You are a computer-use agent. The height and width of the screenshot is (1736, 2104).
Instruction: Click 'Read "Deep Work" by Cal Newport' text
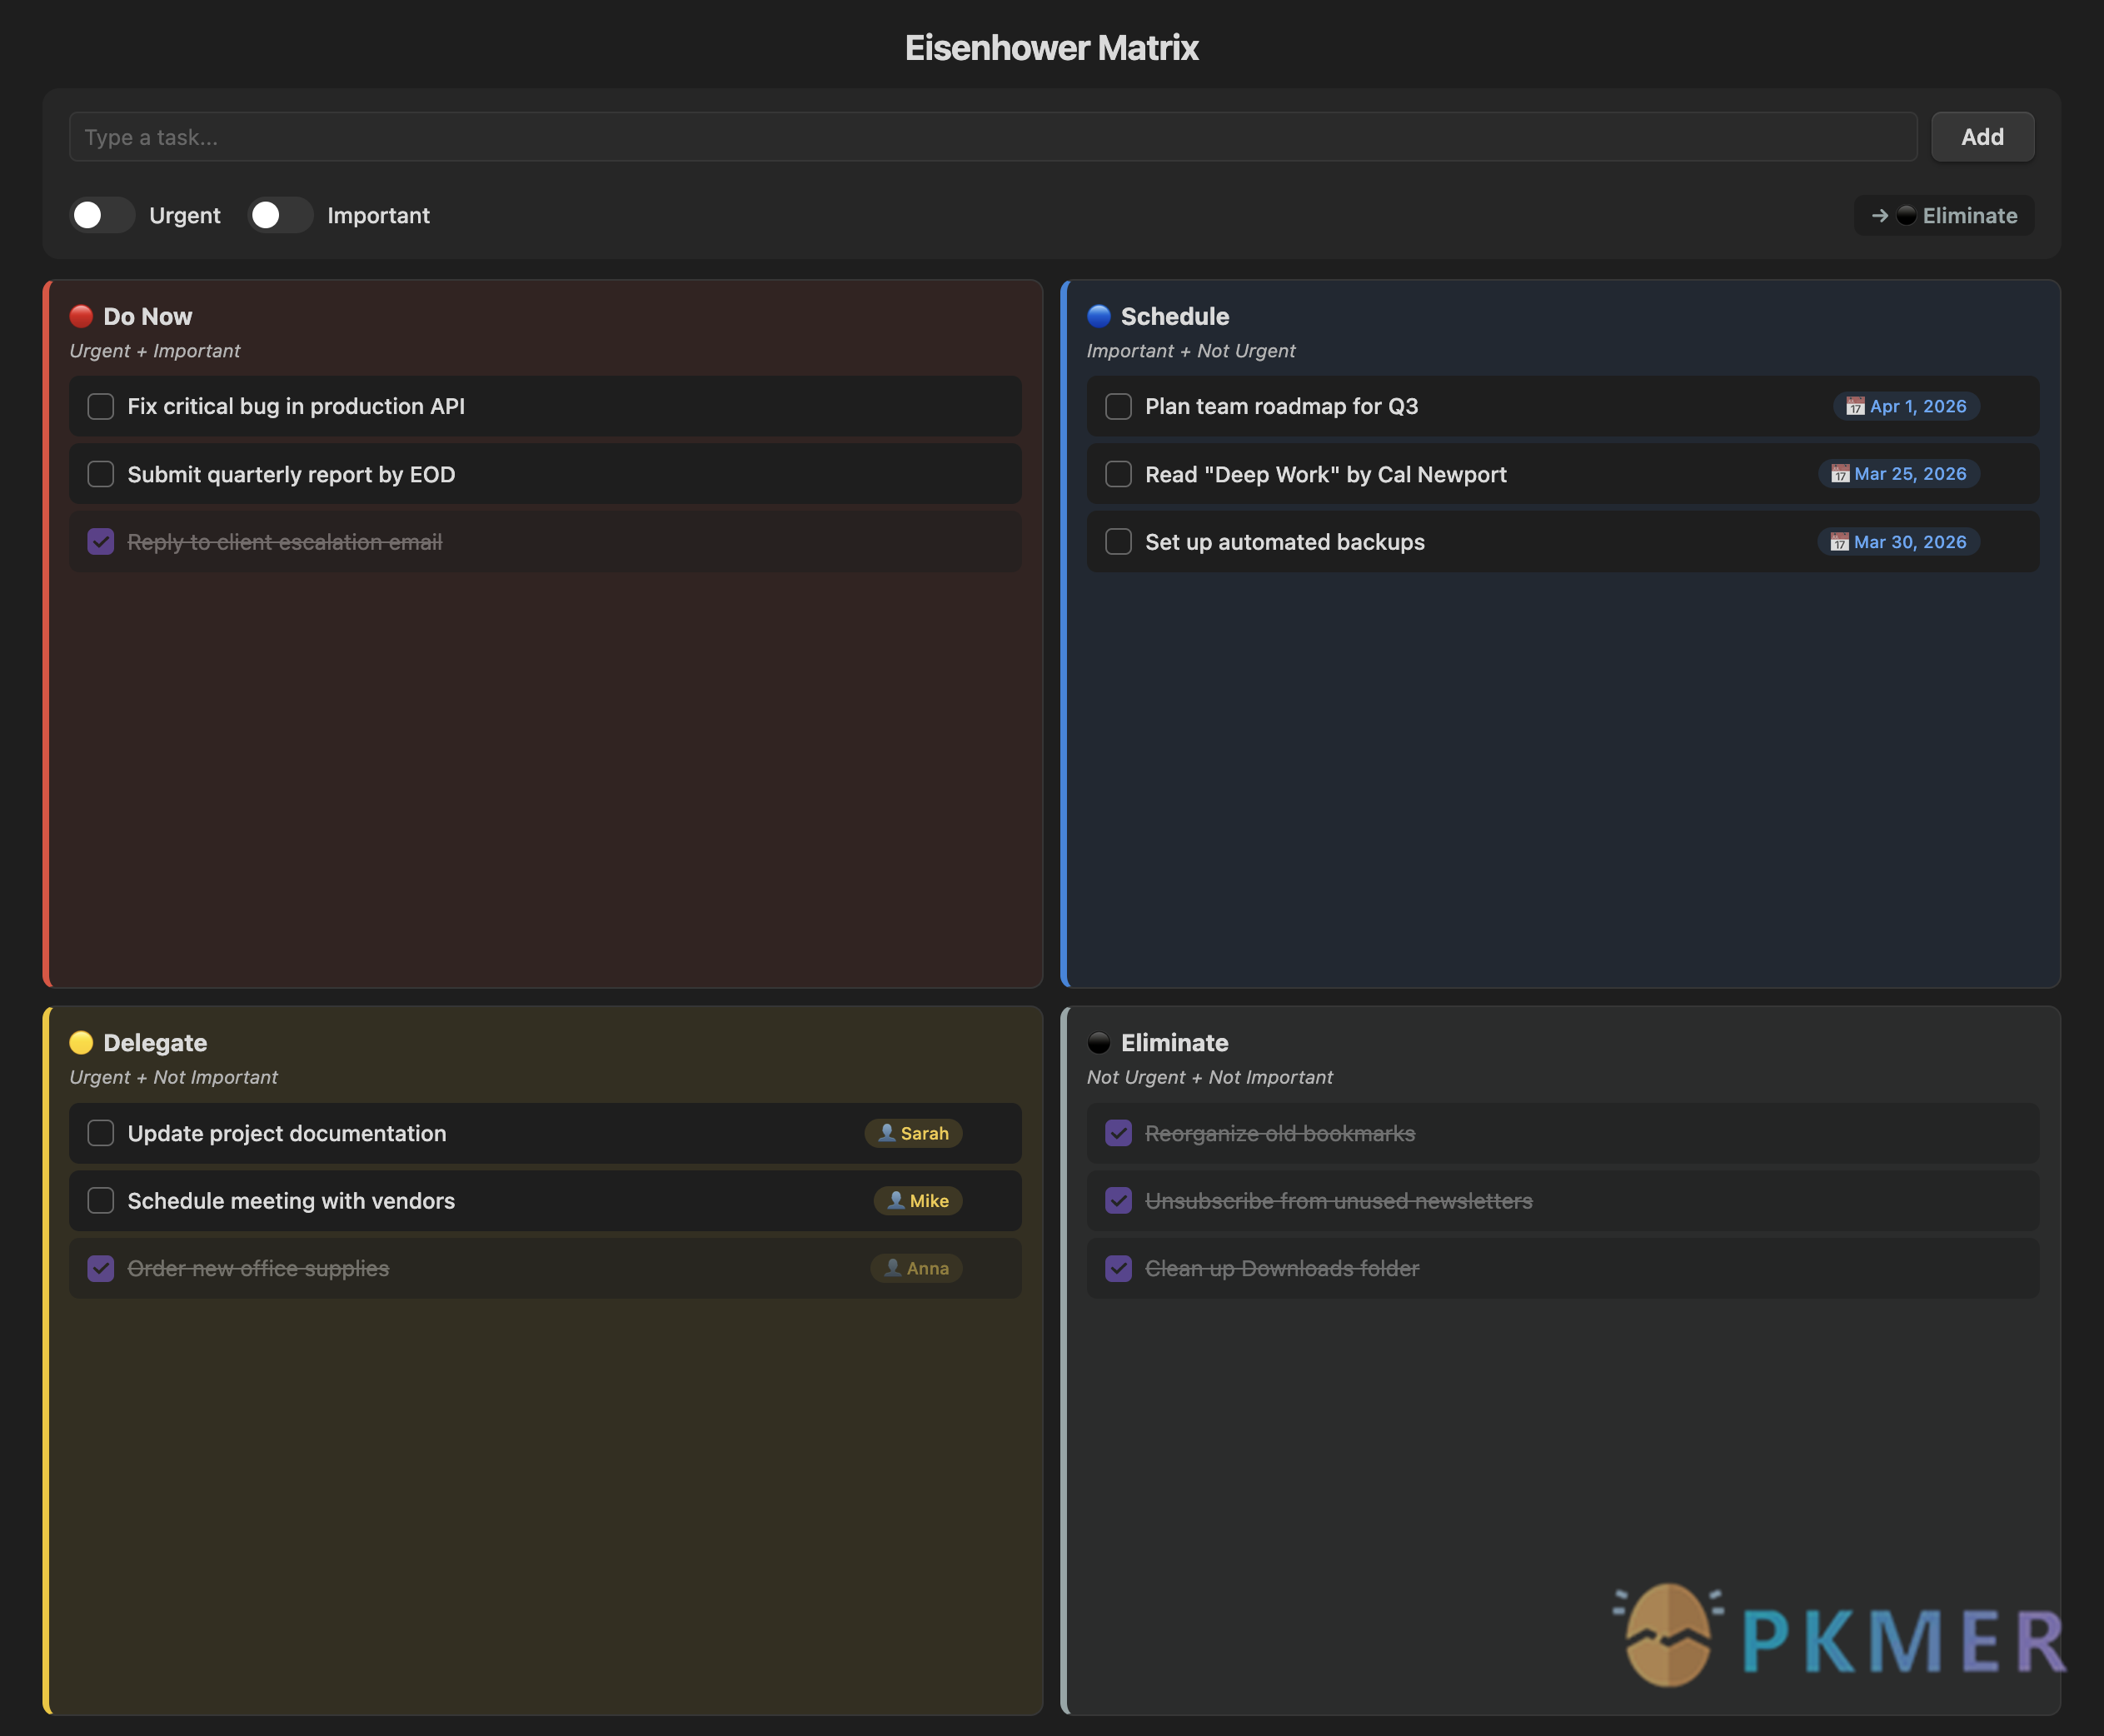tap(1326, 474)
